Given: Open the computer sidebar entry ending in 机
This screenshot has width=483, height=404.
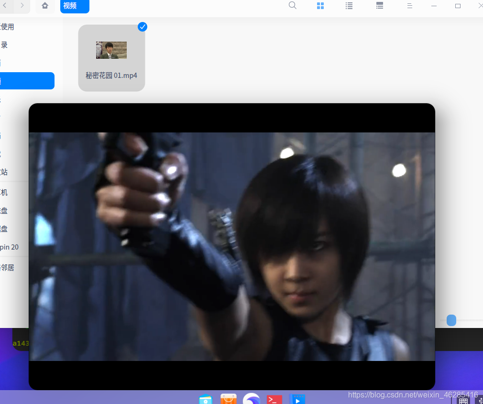Looking at the screenshot, I should point(4,193).
